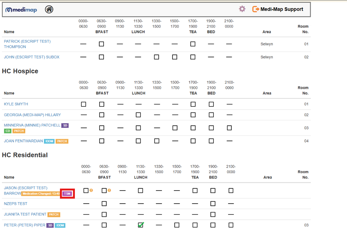
Task: Tick Patrick Thompson's breakfast checkbox
Action: coord(101,44)
